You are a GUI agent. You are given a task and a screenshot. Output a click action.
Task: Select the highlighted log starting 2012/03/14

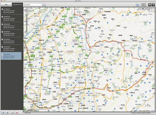point(11,56)
